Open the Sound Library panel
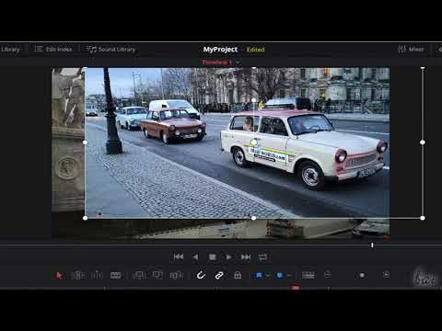The image size is (442, 331). coord(110,49)
